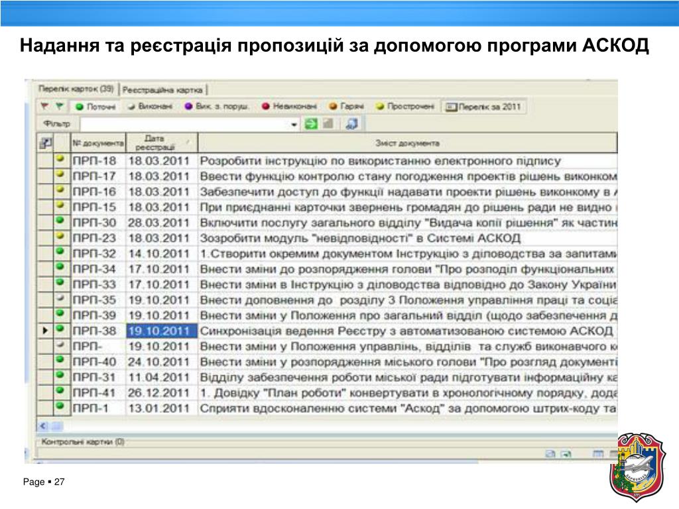Open the Фільтр dropdown arrow
The image size is (679, 509).
[294, 125]
